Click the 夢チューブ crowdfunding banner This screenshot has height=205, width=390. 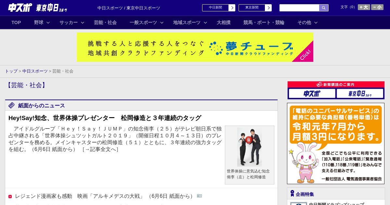[x=195, y=47]
